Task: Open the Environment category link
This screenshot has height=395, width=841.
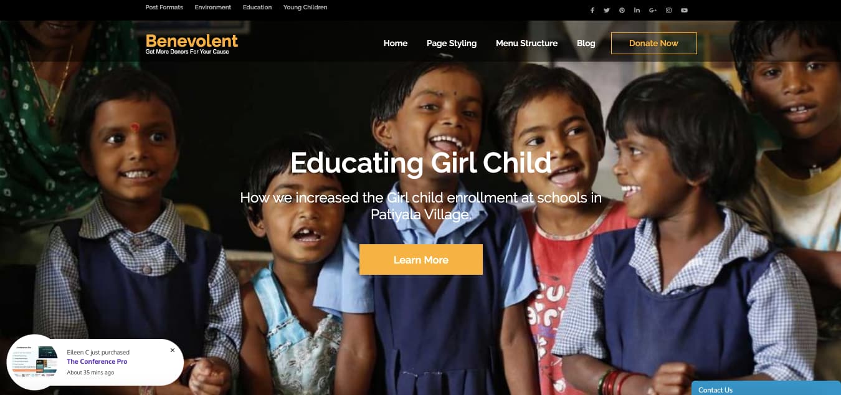Action: [x=213, y=7]
